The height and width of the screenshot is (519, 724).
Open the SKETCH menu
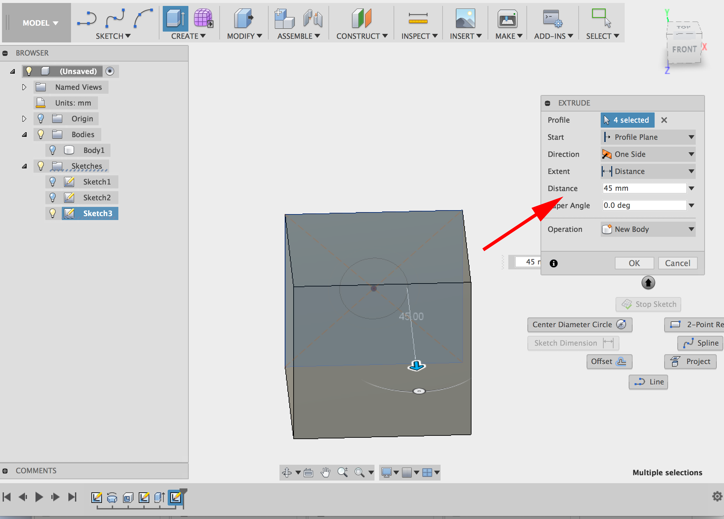point(113,36)
